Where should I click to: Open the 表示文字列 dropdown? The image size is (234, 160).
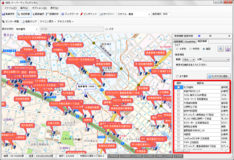27,29
